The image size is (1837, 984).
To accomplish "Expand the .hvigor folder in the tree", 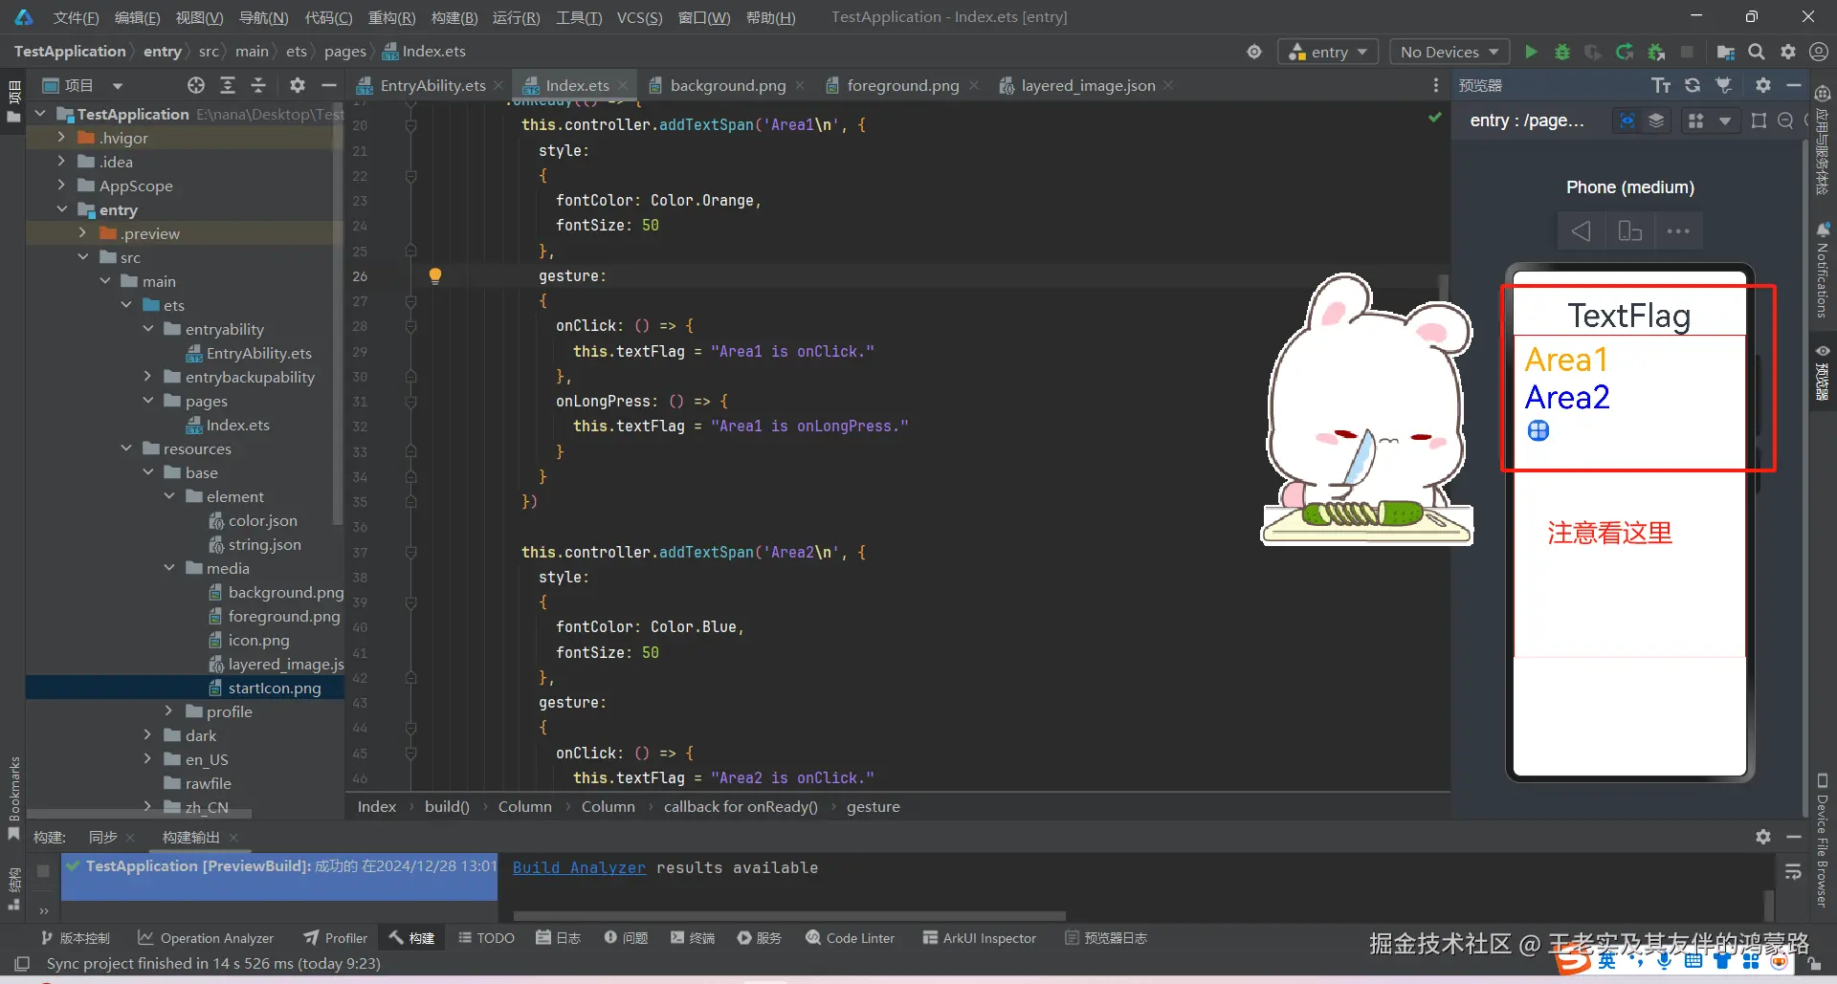I will pyautogui.click(x=61, y=138).
